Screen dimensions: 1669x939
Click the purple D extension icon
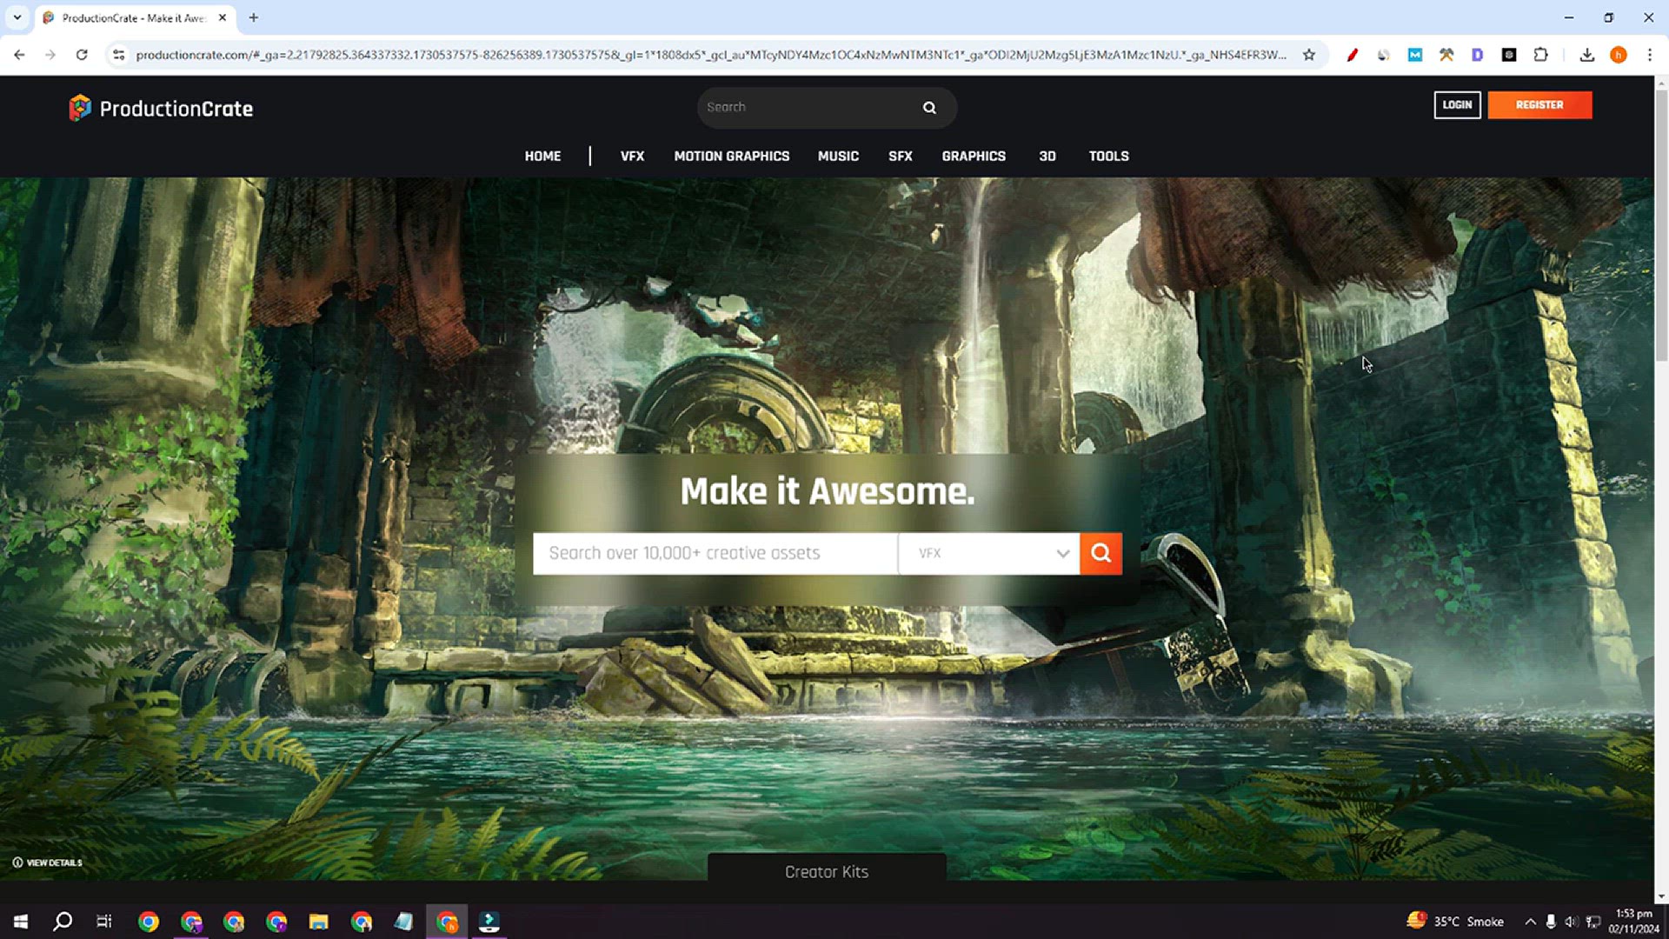(1477, 55)
